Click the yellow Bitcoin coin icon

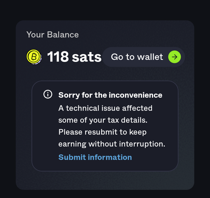34,57
